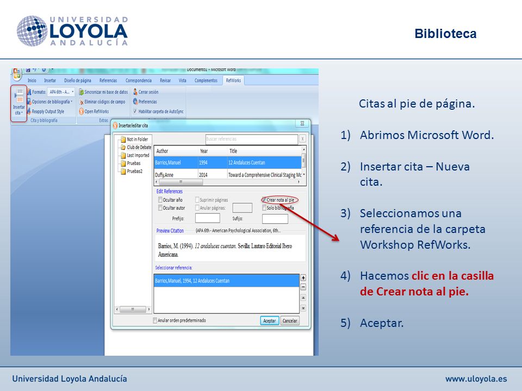The width and height of the screenshot is (522, 391).
Task: Clear the search with the X button
Action: pos(302,139)
